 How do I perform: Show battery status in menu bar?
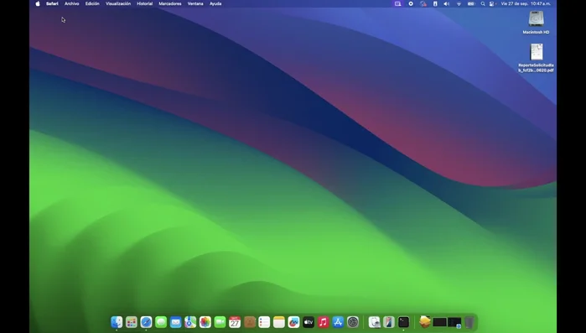[471, 3]
